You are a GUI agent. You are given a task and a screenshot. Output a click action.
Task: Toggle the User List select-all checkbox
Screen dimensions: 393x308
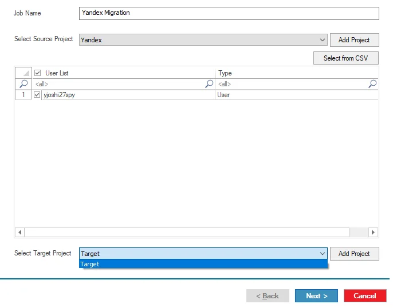38,73
